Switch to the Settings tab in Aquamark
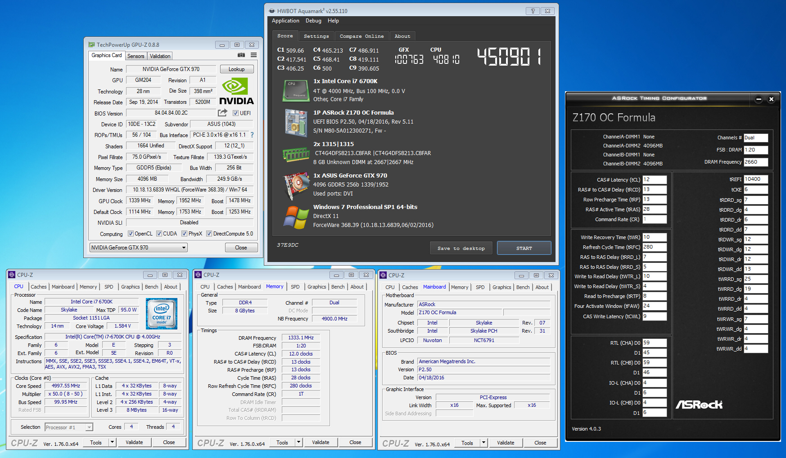 pyautogui.click(x=316, y=36)
